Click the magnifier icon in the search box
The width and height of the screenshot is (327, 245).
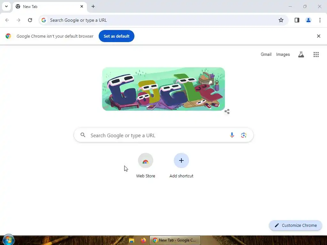(x=83, y=135)
